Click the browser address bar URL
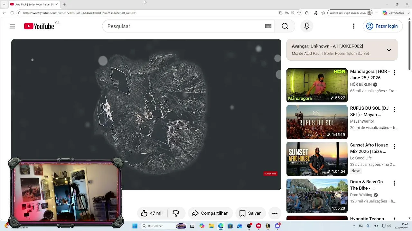412x231 pixels. coord(80,13)
